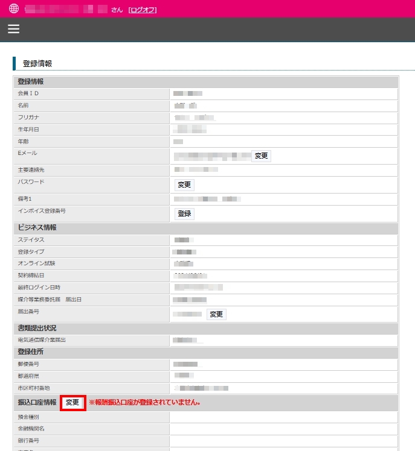Select the 郵便番号 row label
415x451 pixels.
(28, 364)
